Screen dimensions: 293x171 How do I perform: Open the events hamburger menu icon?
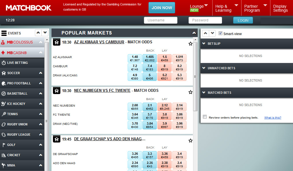pyautogui.click(x=4, y=33)
